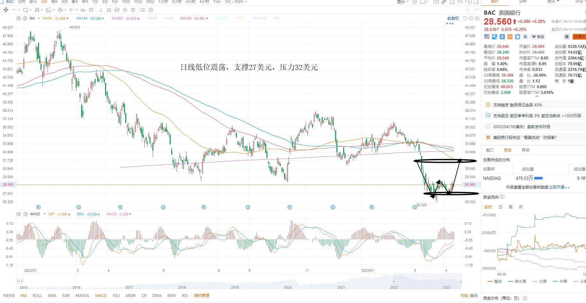Open the 前复权 adjustment option
The image size is (586, 303).
coord(453,18)
